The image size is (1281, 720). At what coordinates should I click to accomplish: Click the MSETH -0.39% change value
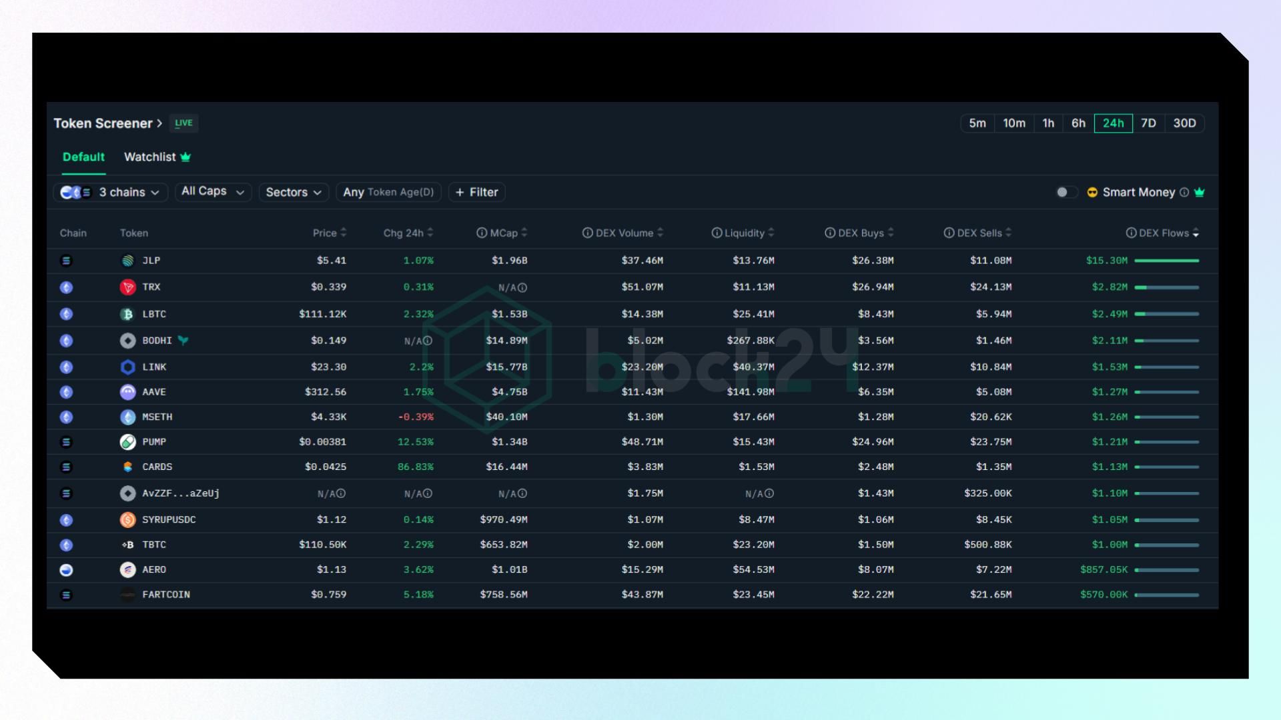416,417
